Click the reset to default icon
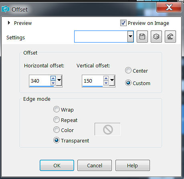 point(170,37)
